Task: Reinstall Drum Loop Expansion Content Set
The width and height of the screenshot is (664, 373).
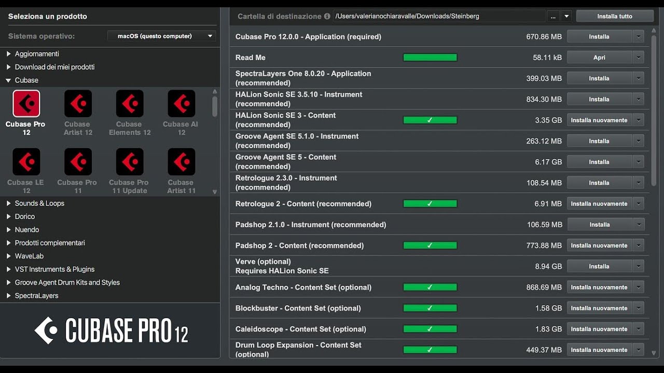Action: pos(599,350)
